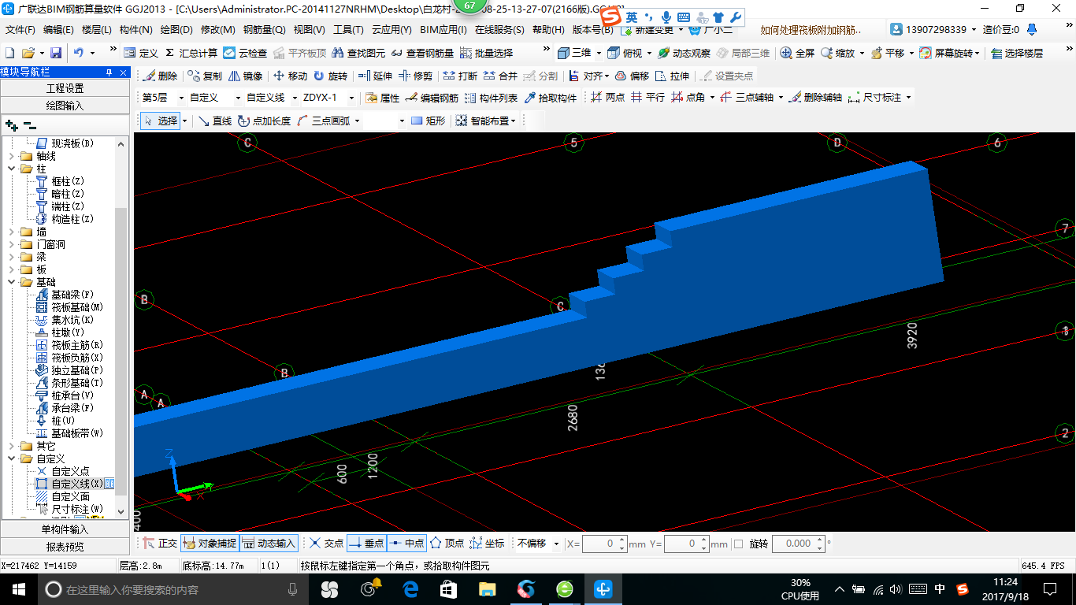The width and height of the screenshot is (1076, 605).
Task: Toggle 顶点 (vertex) snap
Action: [447, 544]
